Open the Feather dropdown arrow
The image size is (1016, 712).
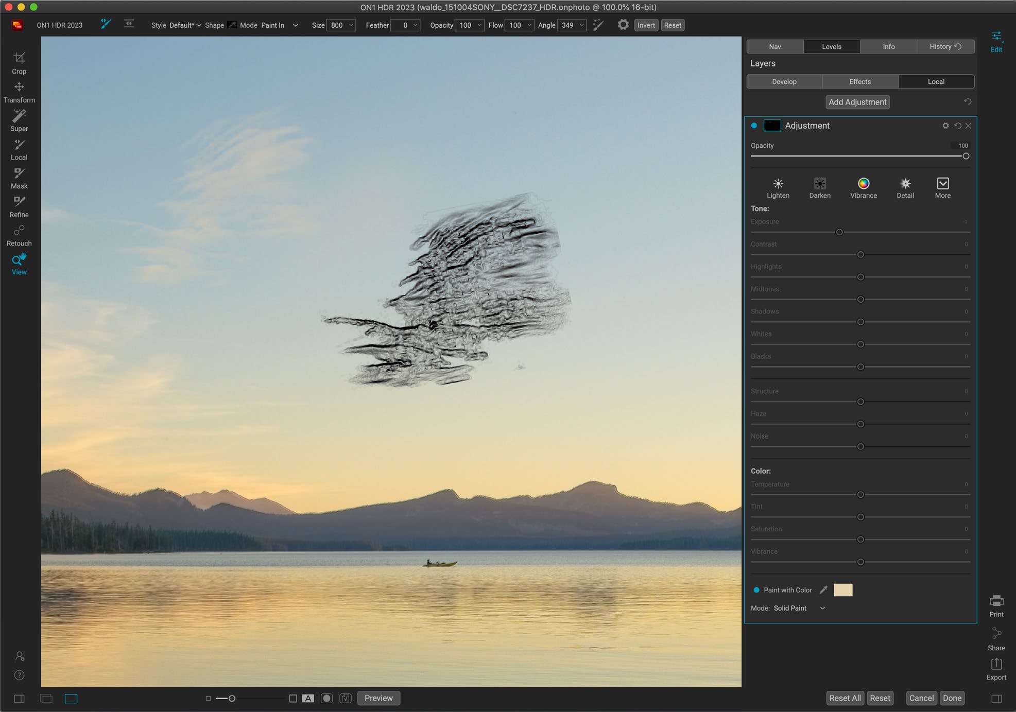tap(416, 25)
